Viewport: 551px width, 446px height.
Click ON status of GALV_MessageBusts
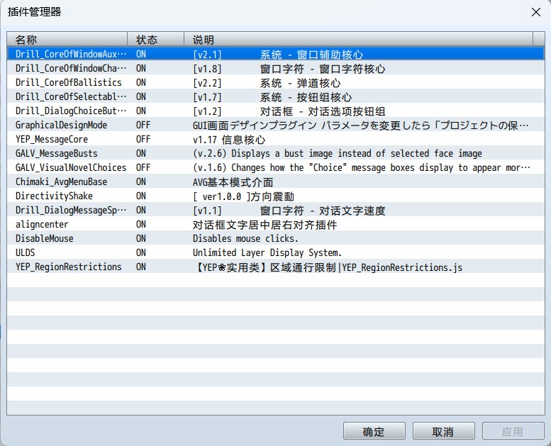[141, 153]
